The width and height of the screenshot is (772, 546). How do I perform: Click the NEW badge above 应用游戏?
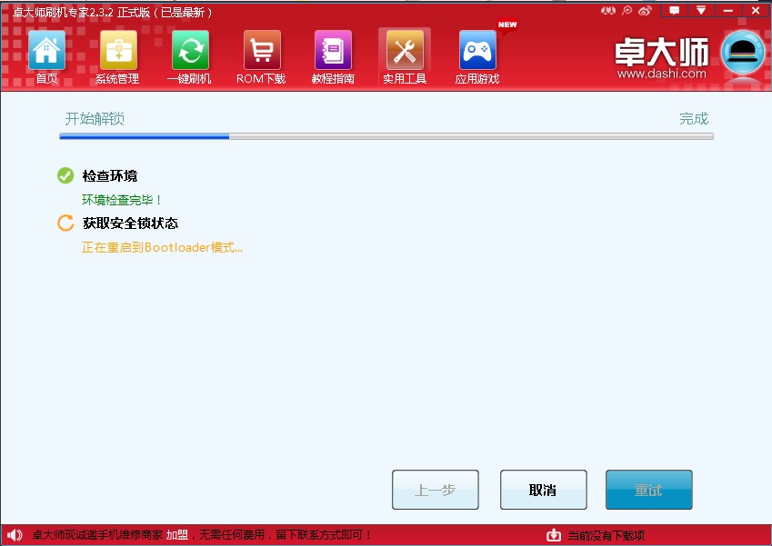507,25
